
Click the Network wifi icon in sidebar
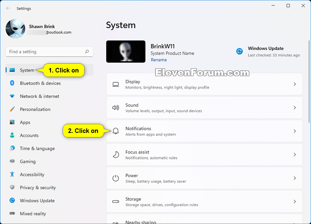[12, 96]
